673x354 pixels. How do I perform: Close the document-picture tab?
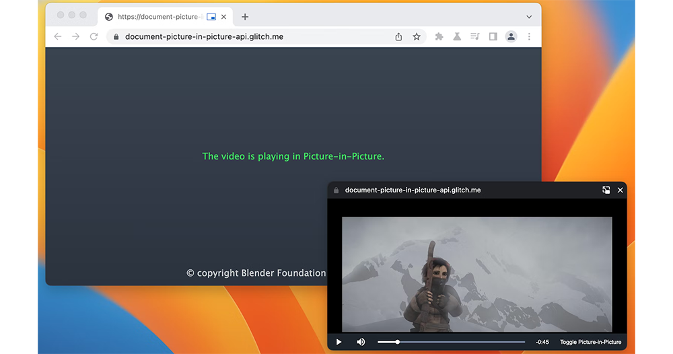click(x=223, y=17)
